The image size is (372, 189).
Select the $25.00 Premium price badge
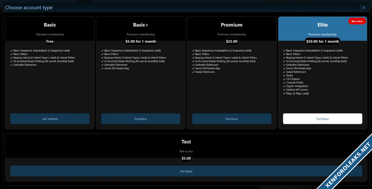(x=232, y=42)
